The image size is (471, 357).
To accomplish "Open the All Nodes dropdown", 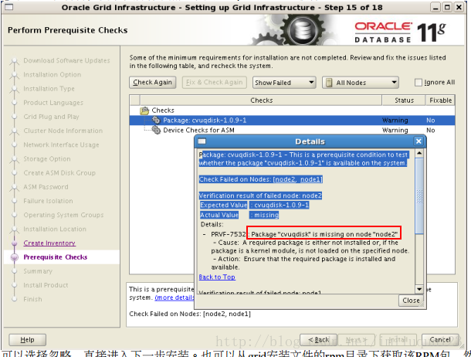I will point(360,83).
